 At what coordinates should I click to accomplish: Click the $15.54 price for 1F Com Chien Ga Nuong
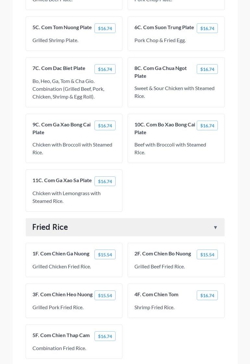pos(105,254)
